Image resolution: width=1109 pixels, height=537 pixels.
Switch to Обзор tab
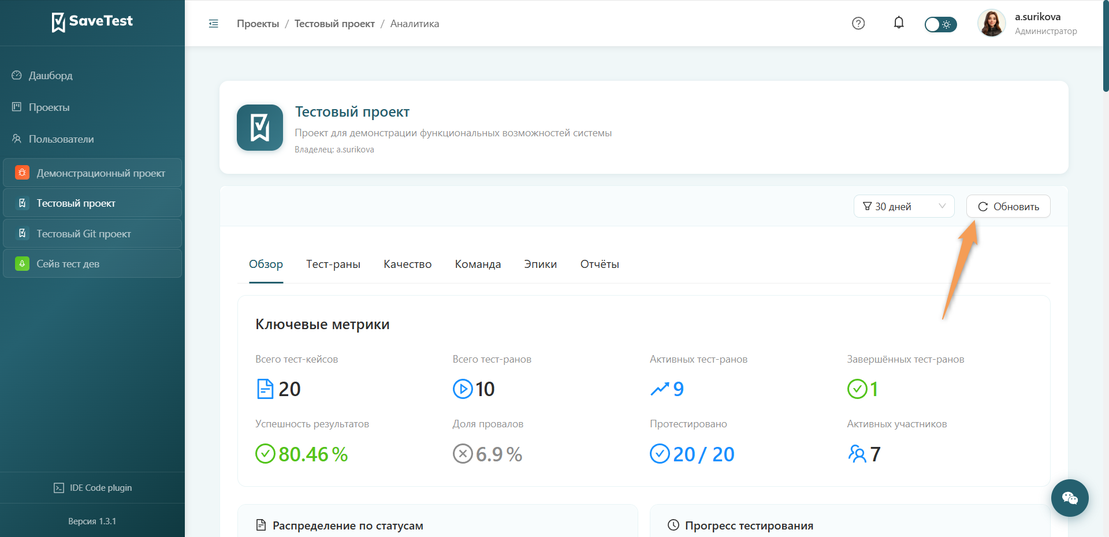(x=266, y=264)
